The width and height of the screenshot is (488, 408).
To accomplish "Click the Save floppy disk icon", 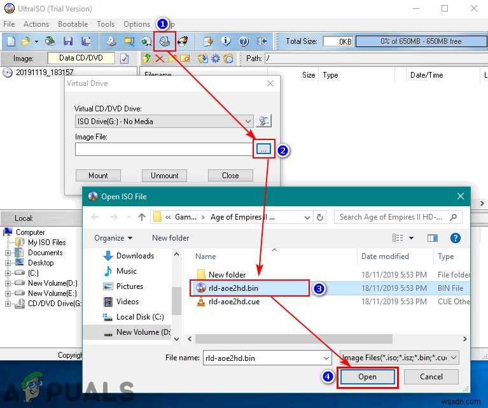I will click(68, 41).
